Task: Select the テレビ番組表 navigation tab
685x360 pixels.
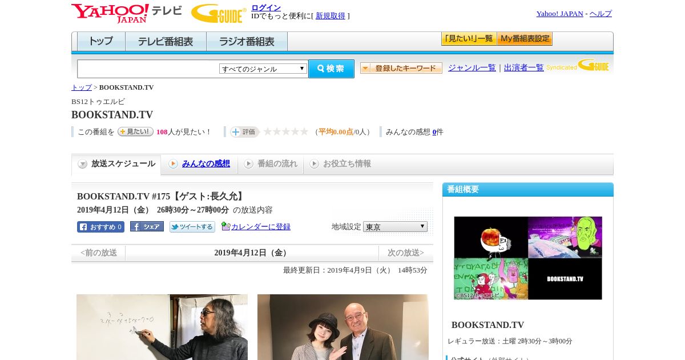Action: point(166,42)
